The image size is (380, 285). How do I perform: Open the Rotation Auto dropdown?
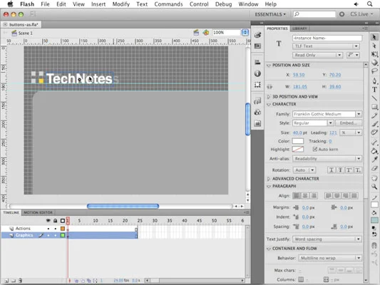click(x=304, y=170)
